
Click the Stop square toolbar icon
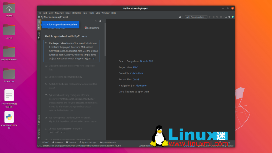(x=221, y=17)
